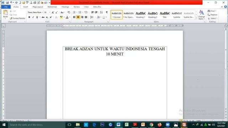Toggle center alignment
This screenshot has height=128, width=228.
point(78,17)
